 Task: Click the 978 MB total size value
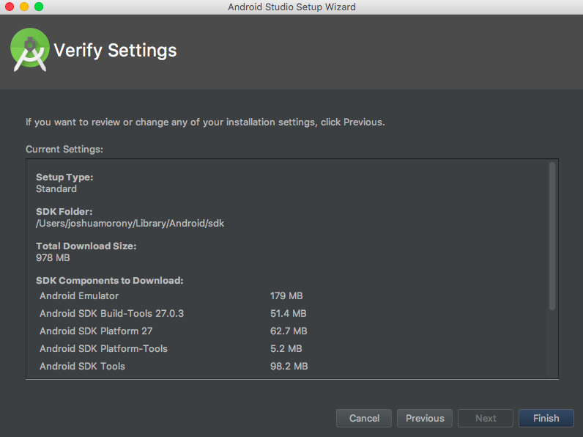[x=53, y=257]
